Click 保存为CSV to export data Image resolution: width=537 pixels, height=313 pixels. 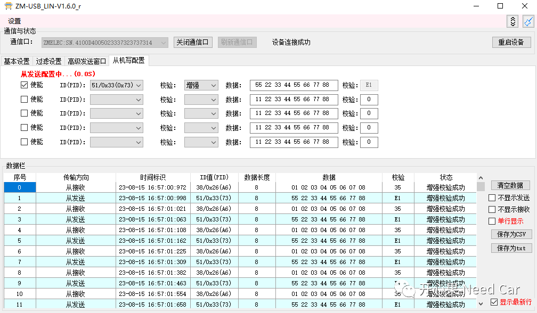pos(511,235)
